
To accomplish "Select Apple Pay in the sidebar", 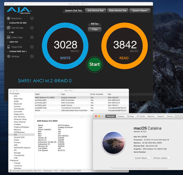I will (x=18, y=99).
